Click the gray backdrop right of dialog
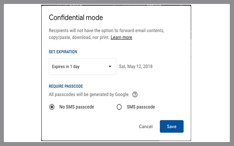The width and height of the screenshot is (234, 146). point(212,73)
